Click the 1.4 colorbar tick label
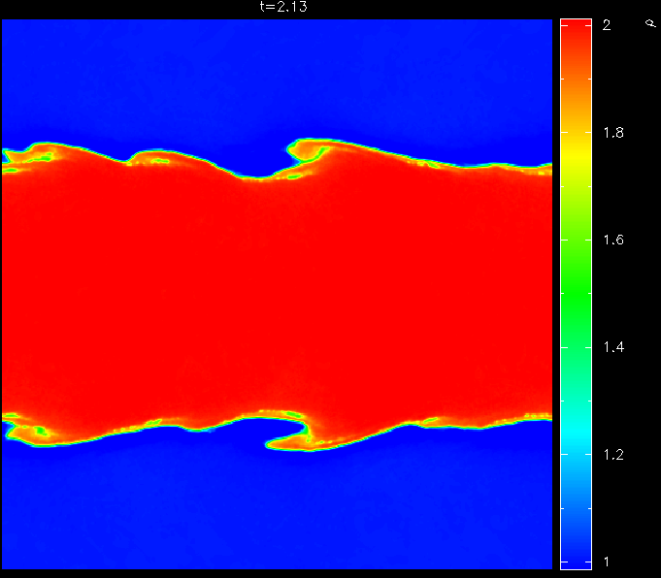The height and width of the screenshot is (578, 661). (611, 347)
